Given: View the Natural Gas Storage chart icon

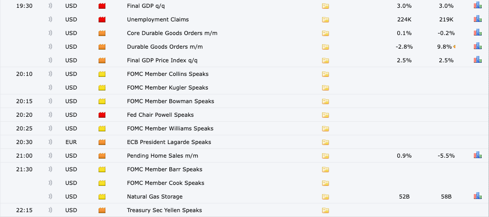Looking at the screenshot, I should 477,197.
